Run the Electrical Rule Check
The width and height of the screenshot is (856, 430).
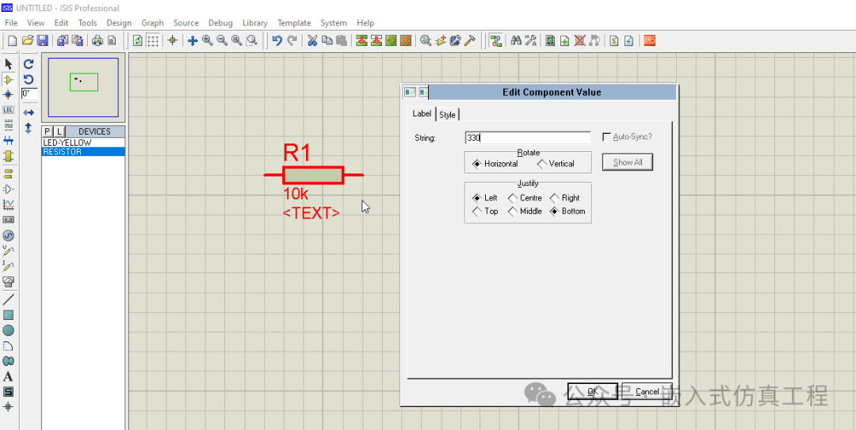[629, 40]
